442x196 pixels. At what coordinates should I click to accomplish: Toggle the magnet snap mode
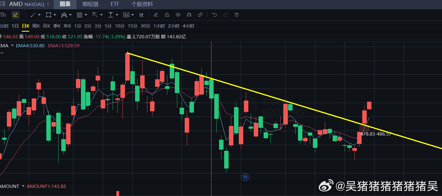pyautogui.click(x=189, y=15)
